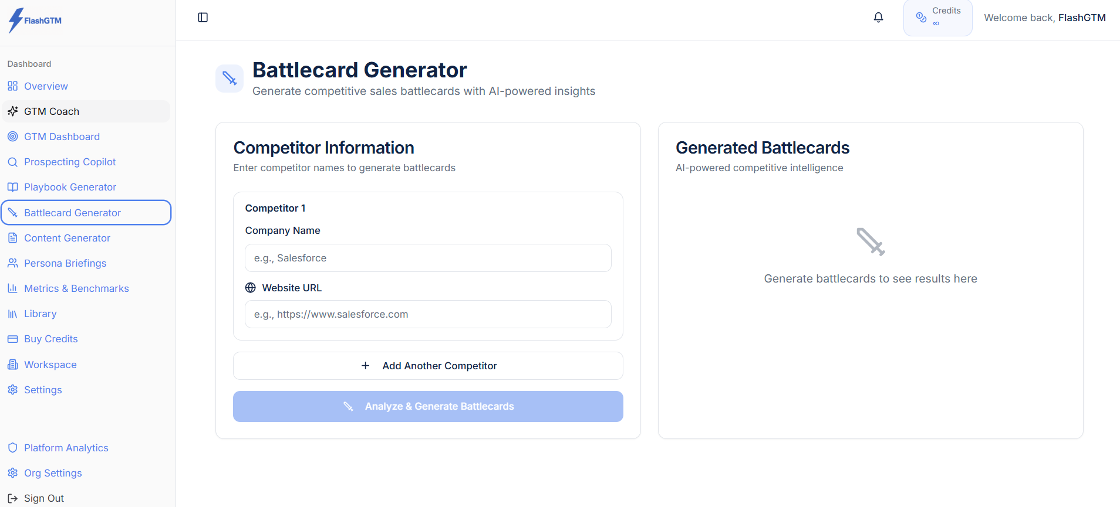Click Add Another Competitor button
Image resolution: width=1120 pixels, height=507 pixels.
[x=428, y=366]
